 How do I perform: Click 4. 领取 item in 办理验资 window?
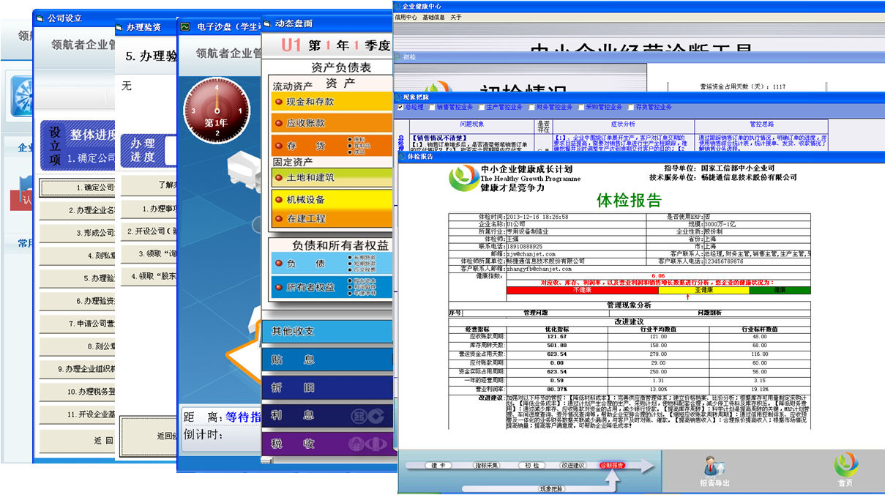[149, 276]
